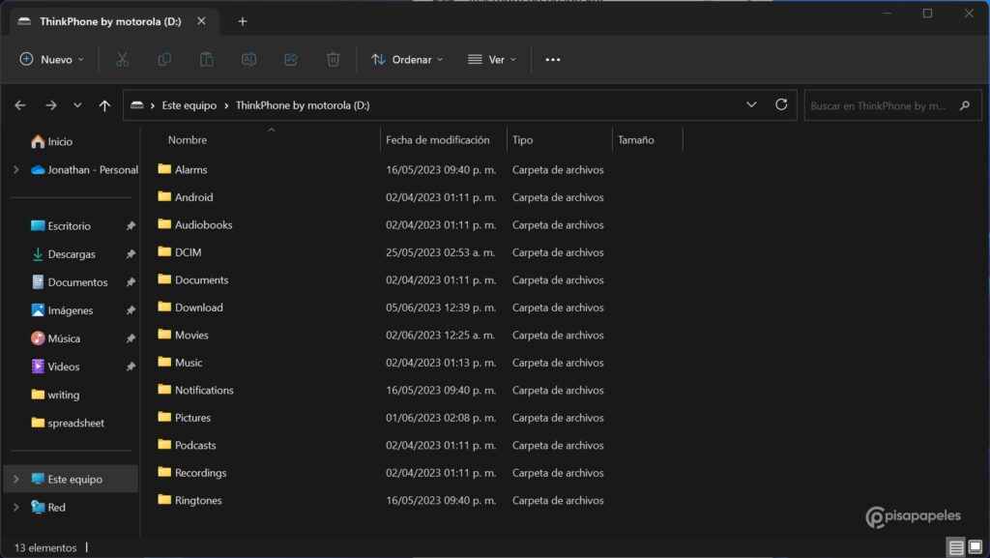Sort by Fecha de modificación column
This screenshot has height=558, width=990.
tap(438, 140)
